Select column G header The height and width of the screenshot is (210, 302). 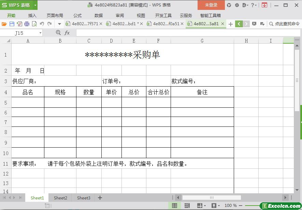tap(202, 41)
